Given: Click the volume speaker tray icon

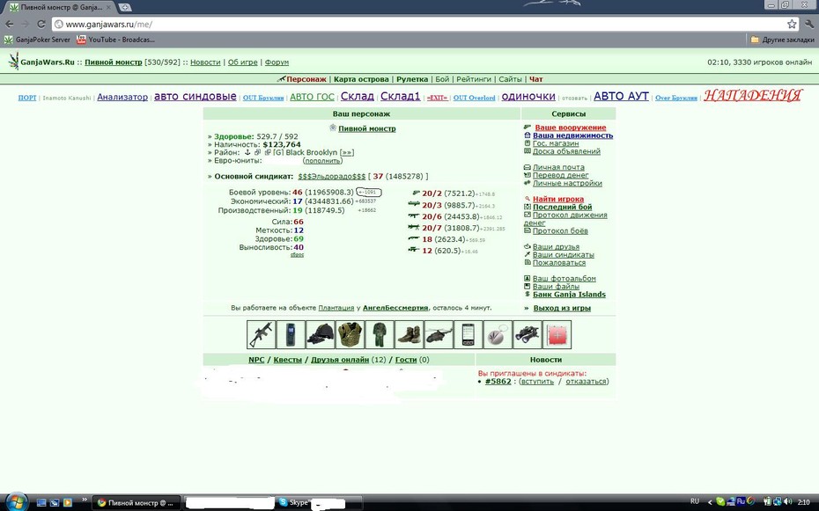Looking at the screenshot, I should [x=787, y=502].
